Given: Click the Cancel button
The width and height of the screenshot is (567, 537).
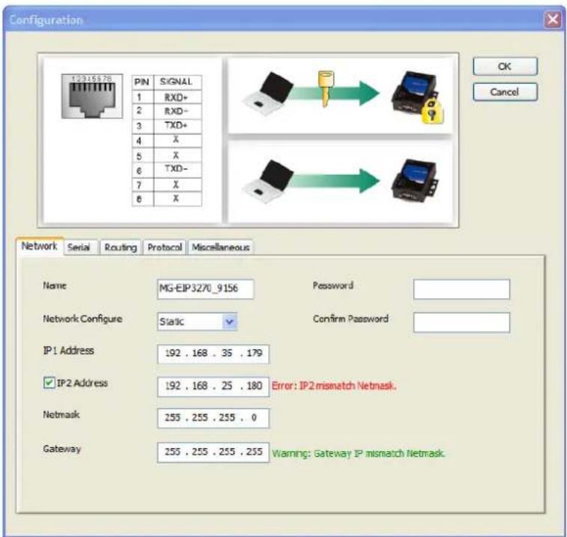Looking at the screenshot, I should pyautogui.click(x=505, y=92).
